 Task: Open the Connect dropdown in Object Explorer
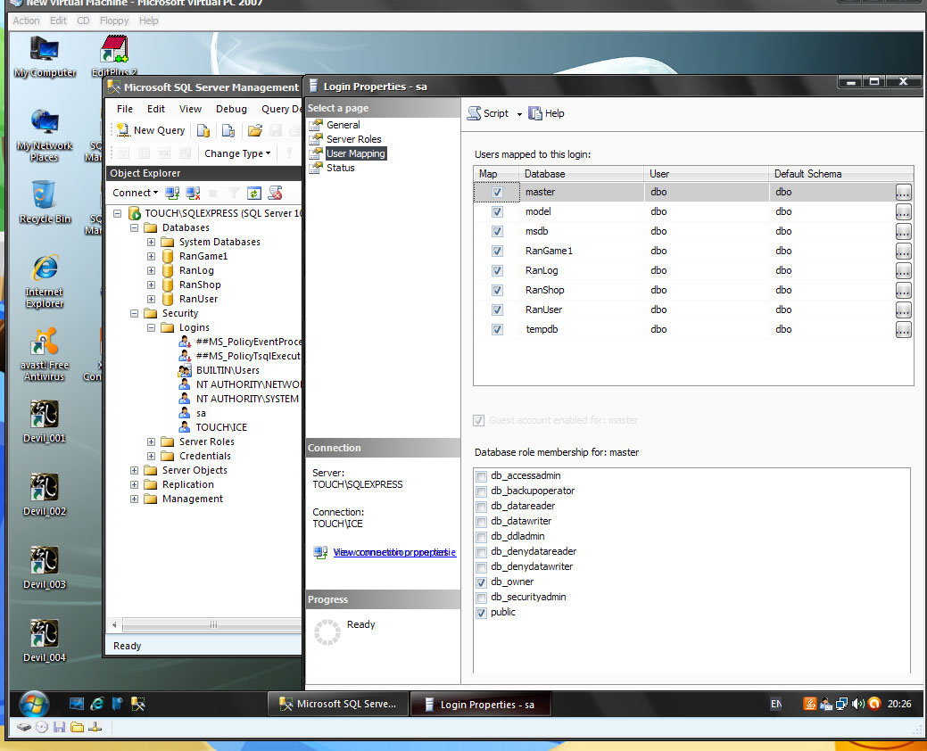(136, 193)
